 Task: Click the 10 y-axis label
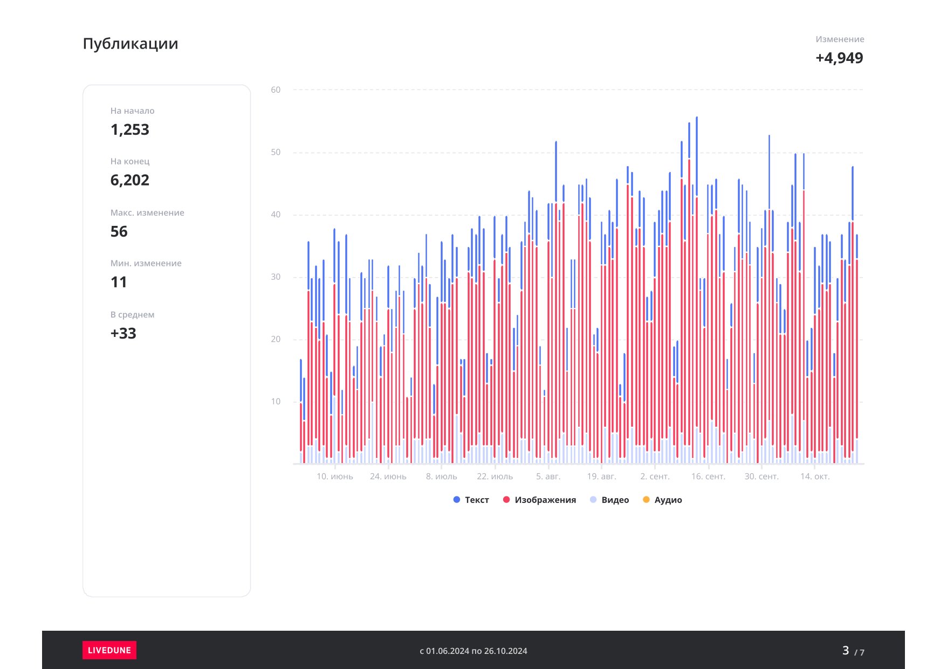(x=276, y=402)
